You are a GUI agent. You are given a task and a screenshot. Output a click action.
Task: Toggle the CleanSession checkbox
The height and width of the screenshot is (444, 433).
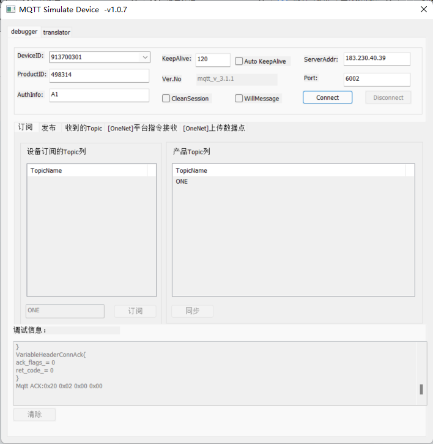[x=166, y=98]
